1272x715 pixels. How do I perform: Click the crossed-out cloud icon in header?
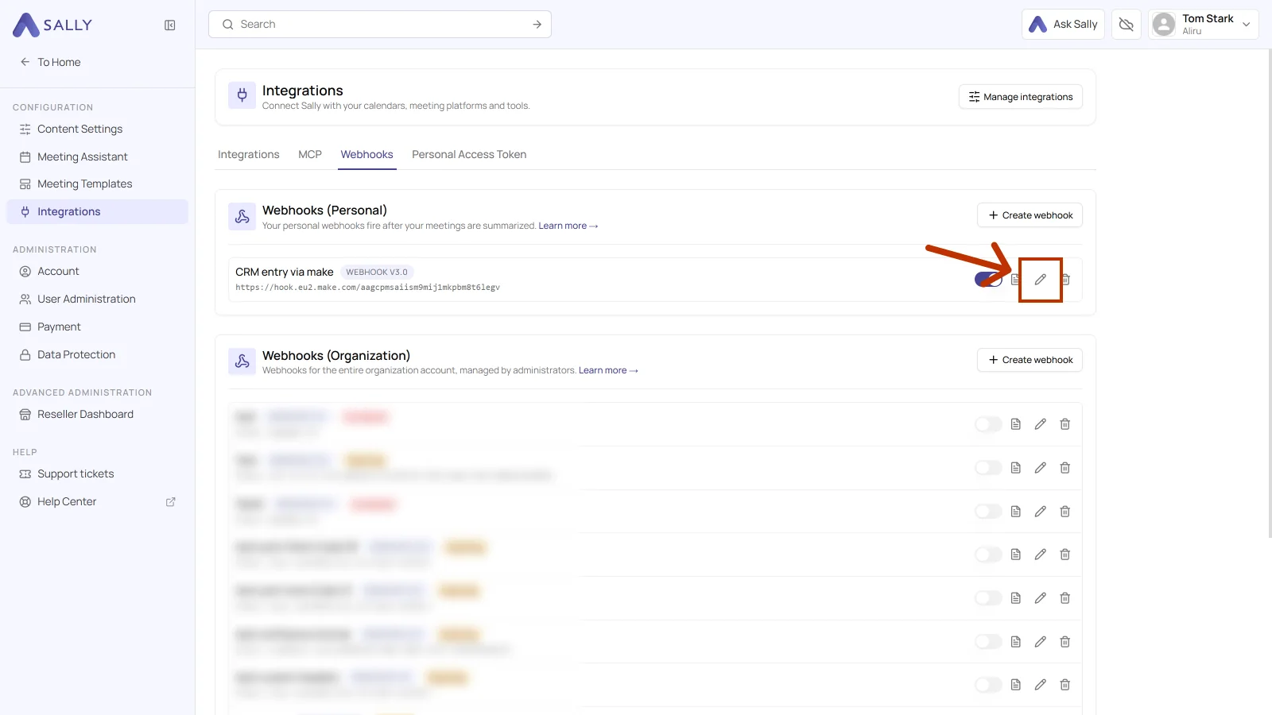coord(1127,25)
